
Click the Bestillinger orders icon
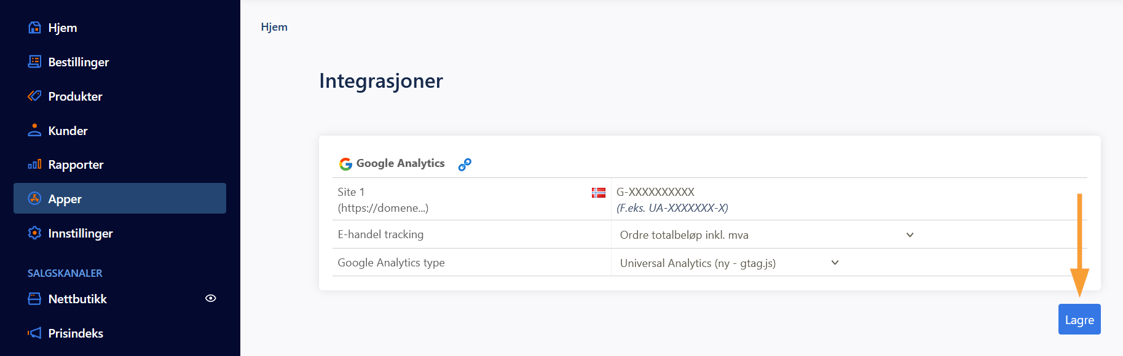[x=34, y=62]
